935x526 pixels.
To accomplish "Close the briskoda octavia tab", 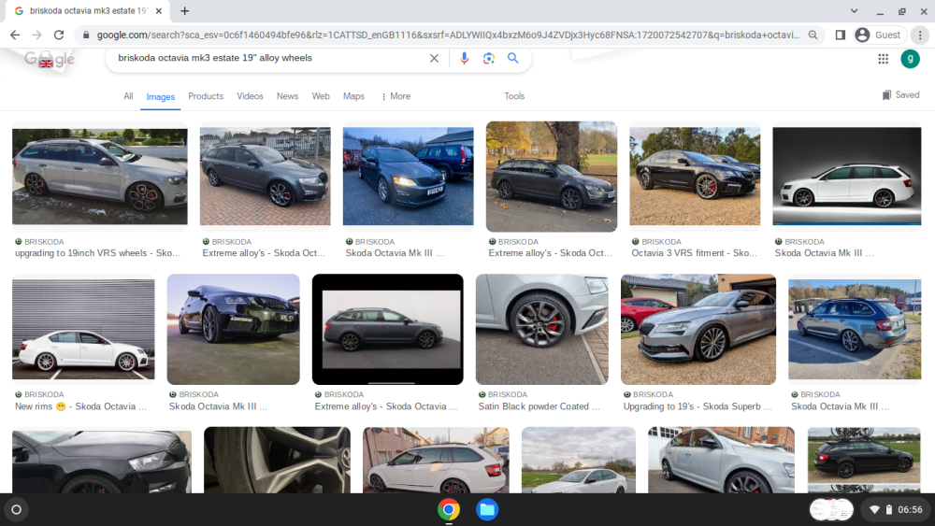I will (159, 10).
